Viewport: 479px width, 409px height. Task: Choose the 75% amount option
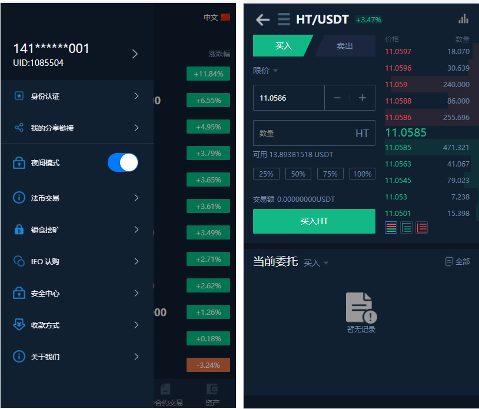click(x=330, y=174)
